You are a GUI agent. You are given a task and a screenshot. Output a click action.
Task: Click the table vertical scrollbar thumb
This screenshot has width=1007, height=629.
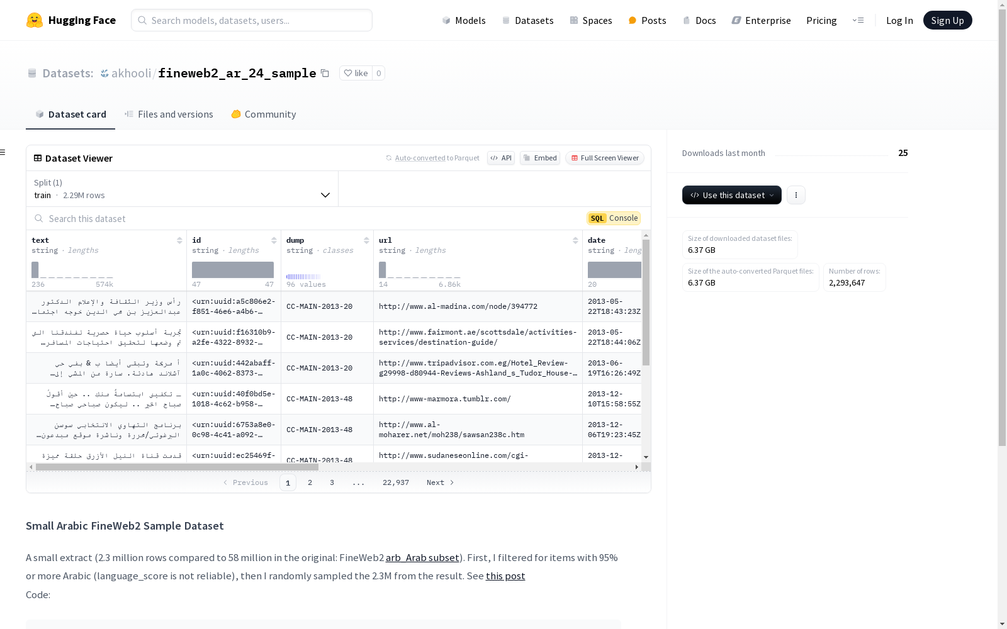click(646, 302)
